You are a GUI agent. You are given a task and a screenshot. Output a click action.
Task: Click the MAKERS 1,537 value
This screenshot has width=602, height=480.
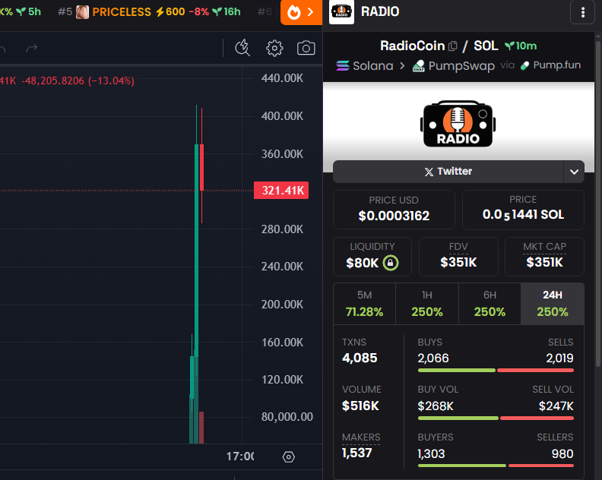coord(356,453)
